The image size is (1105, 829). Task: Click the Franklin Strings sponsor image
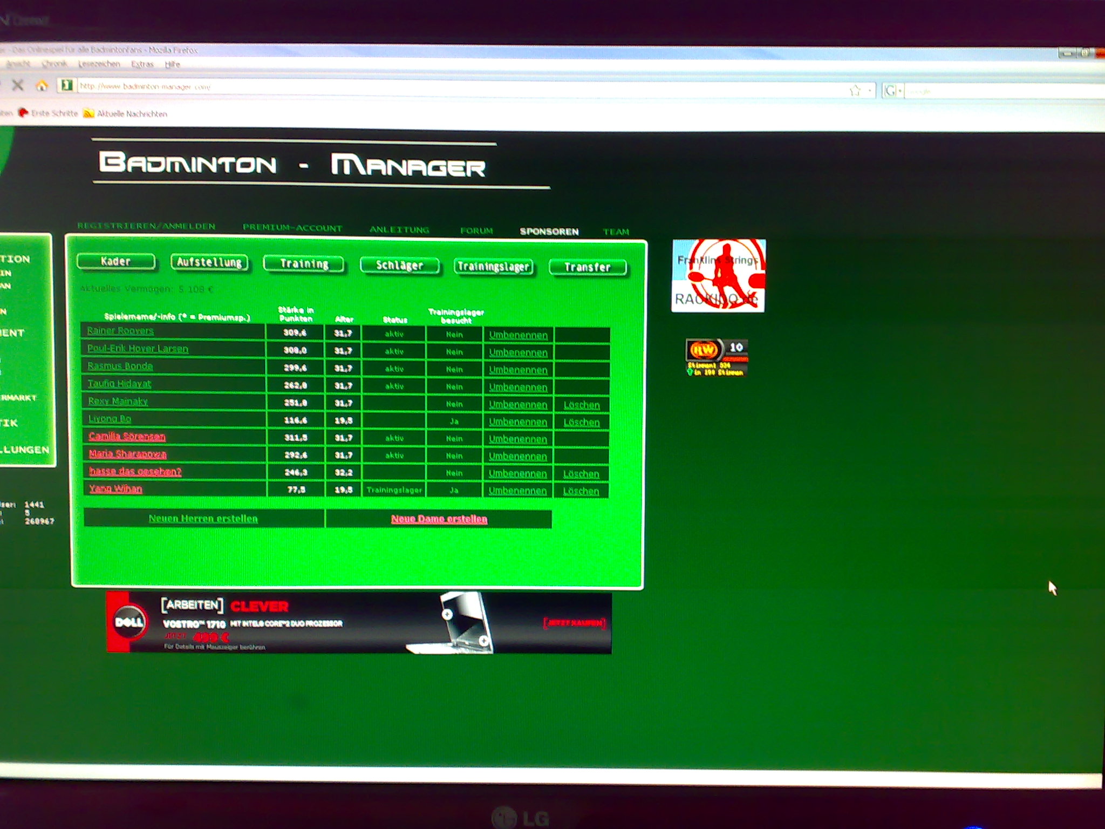[x=718, y=276]
